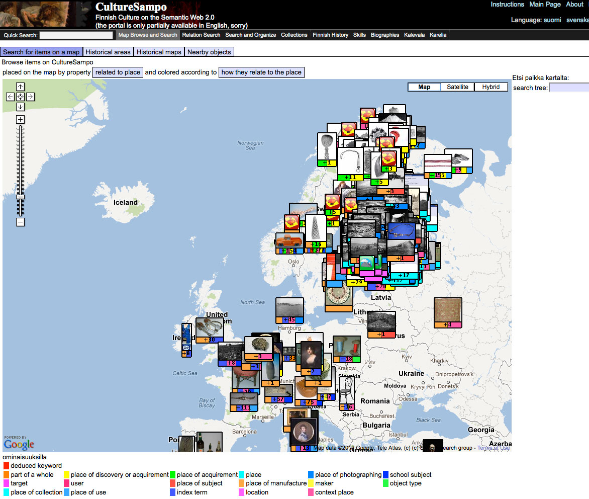
Task: Click the blue 'place of photographing' swatch
Action: tap(311, 474)
